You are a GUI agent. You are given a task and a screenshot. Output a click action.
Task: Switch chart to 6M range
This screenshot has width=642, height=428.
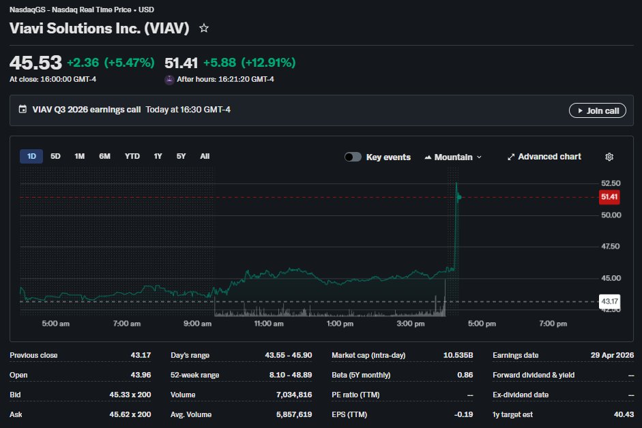point(104,156)
